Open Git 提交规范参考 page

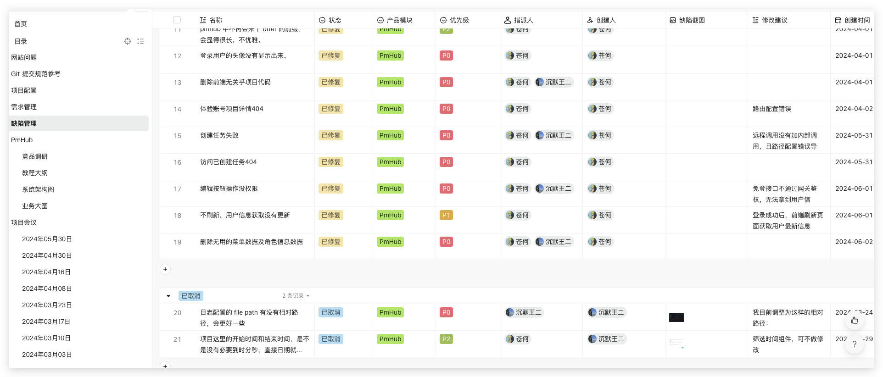coord(36,74)
